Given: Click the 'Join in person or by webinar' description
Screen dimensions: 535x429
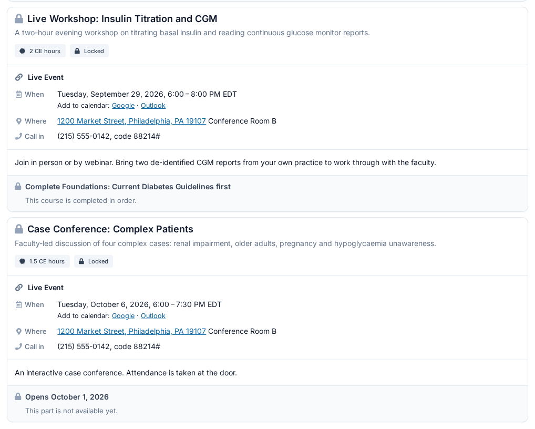Looking at the screenshot, I should [x=225, y=162].
